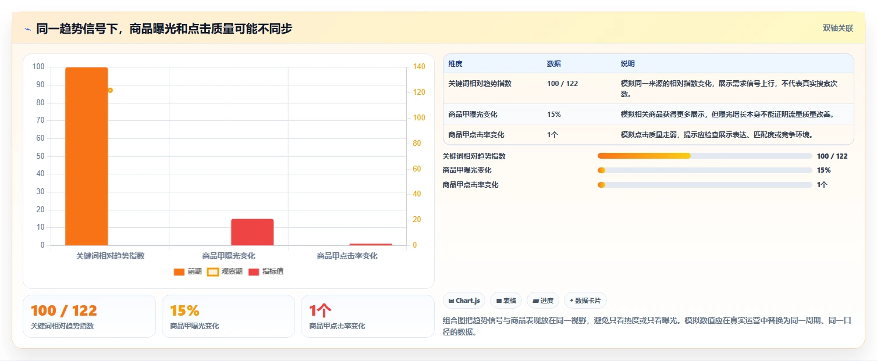
Task: Toggle the 前期 legend item
Action: pos(188,271)
